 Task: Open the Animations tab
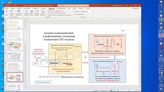click(44, 8)
